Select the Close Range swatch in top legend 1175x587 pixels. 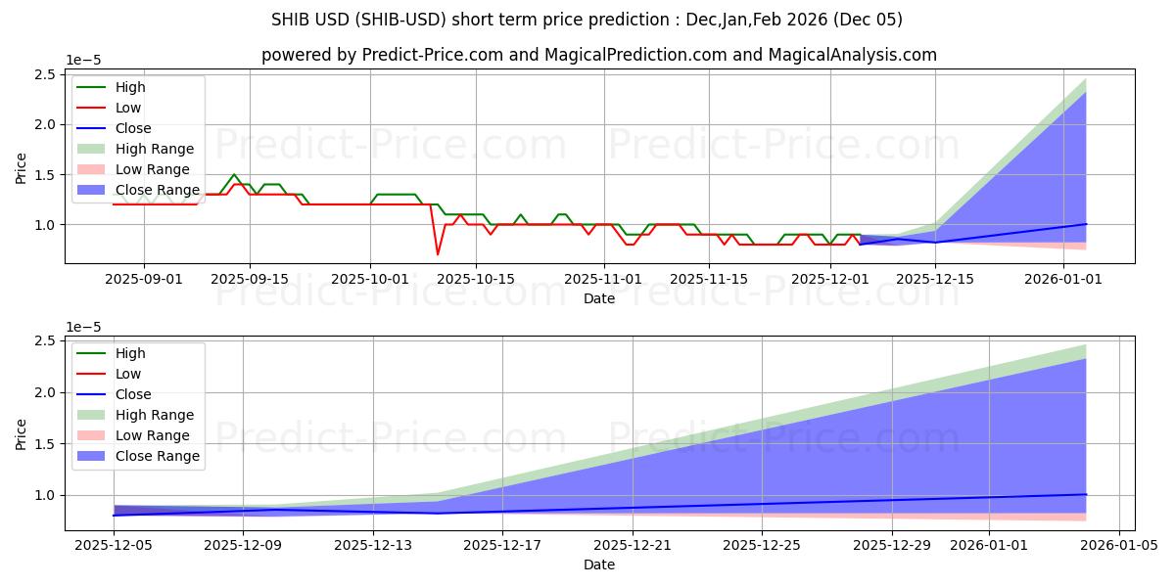tap(93, 190)
